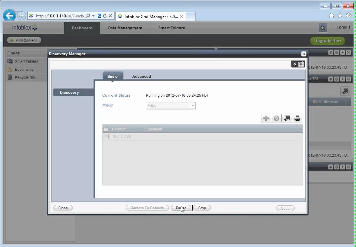Click the add network plus icon
This screenshot has width=356, height=247.
pyautogui.click(x=266, y=118)
